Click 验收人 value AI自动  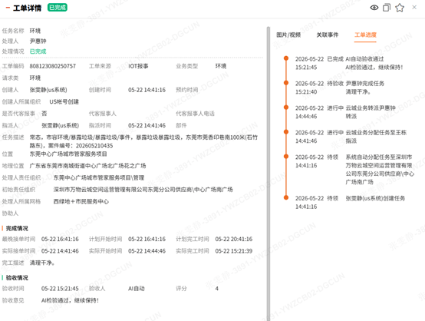coord(137,289)
